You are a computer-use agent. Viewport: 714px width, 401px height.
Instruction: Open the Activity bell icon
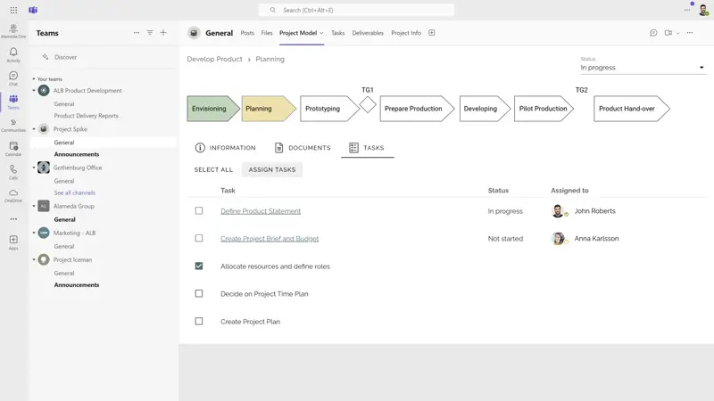point(13,54)
